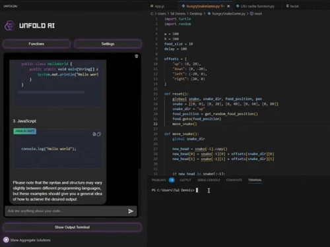Image resolution: width=330 pixels, height=247 pixels.
Task: Expand the Tal Dennis breadcrumb segment
Action: click(178, 14)
